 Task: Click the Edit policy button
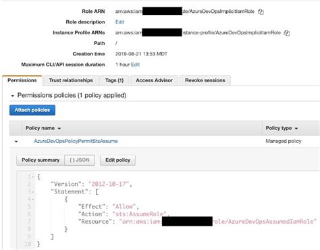pos(117,160)
